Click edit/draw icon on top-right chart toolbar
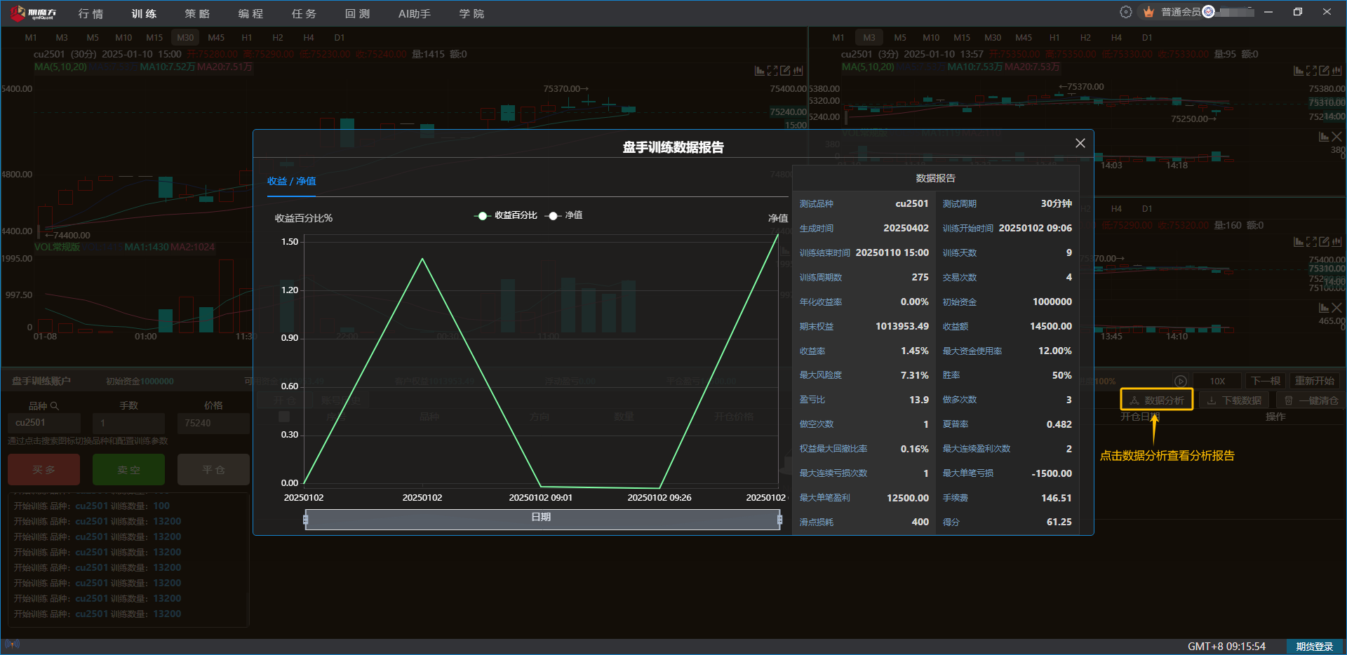Viewport: 1347px width, 655px height. [x=1325, y=71]
